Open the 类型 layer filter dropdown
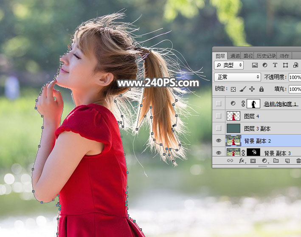This screenshot has width=301, height=237. tap(229, 65)
